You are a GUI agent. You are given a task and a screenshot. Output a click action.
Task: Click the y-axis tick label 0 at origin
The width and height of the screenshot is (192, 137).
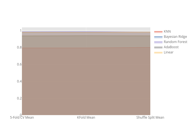point(20,115)
